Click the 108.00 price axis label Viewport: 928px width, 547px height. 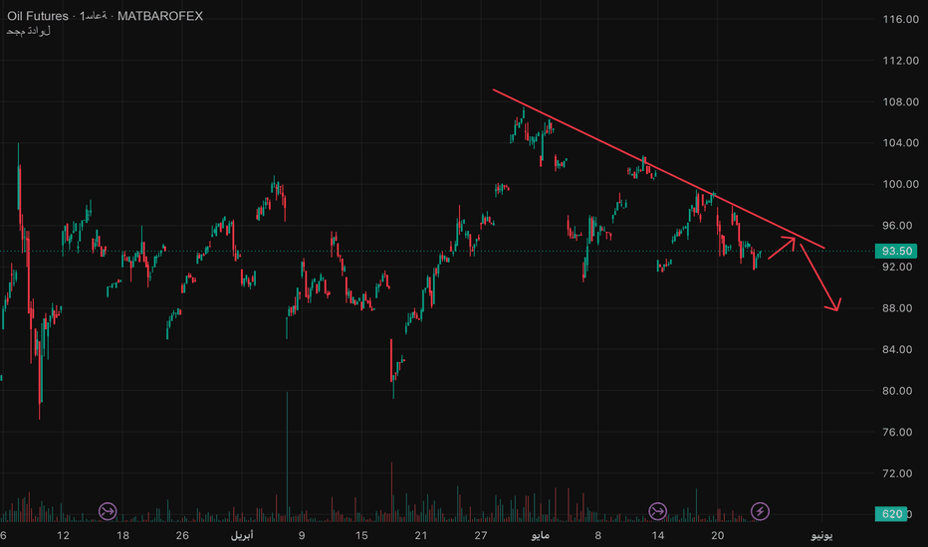pos(900,101)
